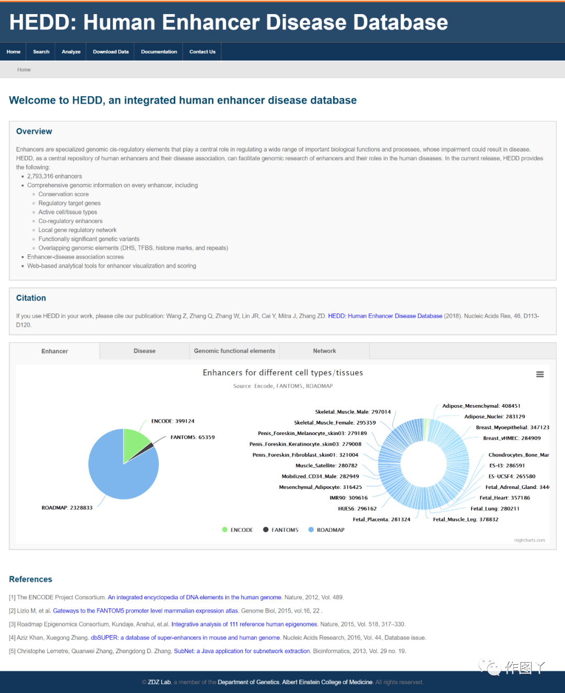
Task: Click Skeletal_Muscle_Male: 297014 donut label
Action: (353, 412)
